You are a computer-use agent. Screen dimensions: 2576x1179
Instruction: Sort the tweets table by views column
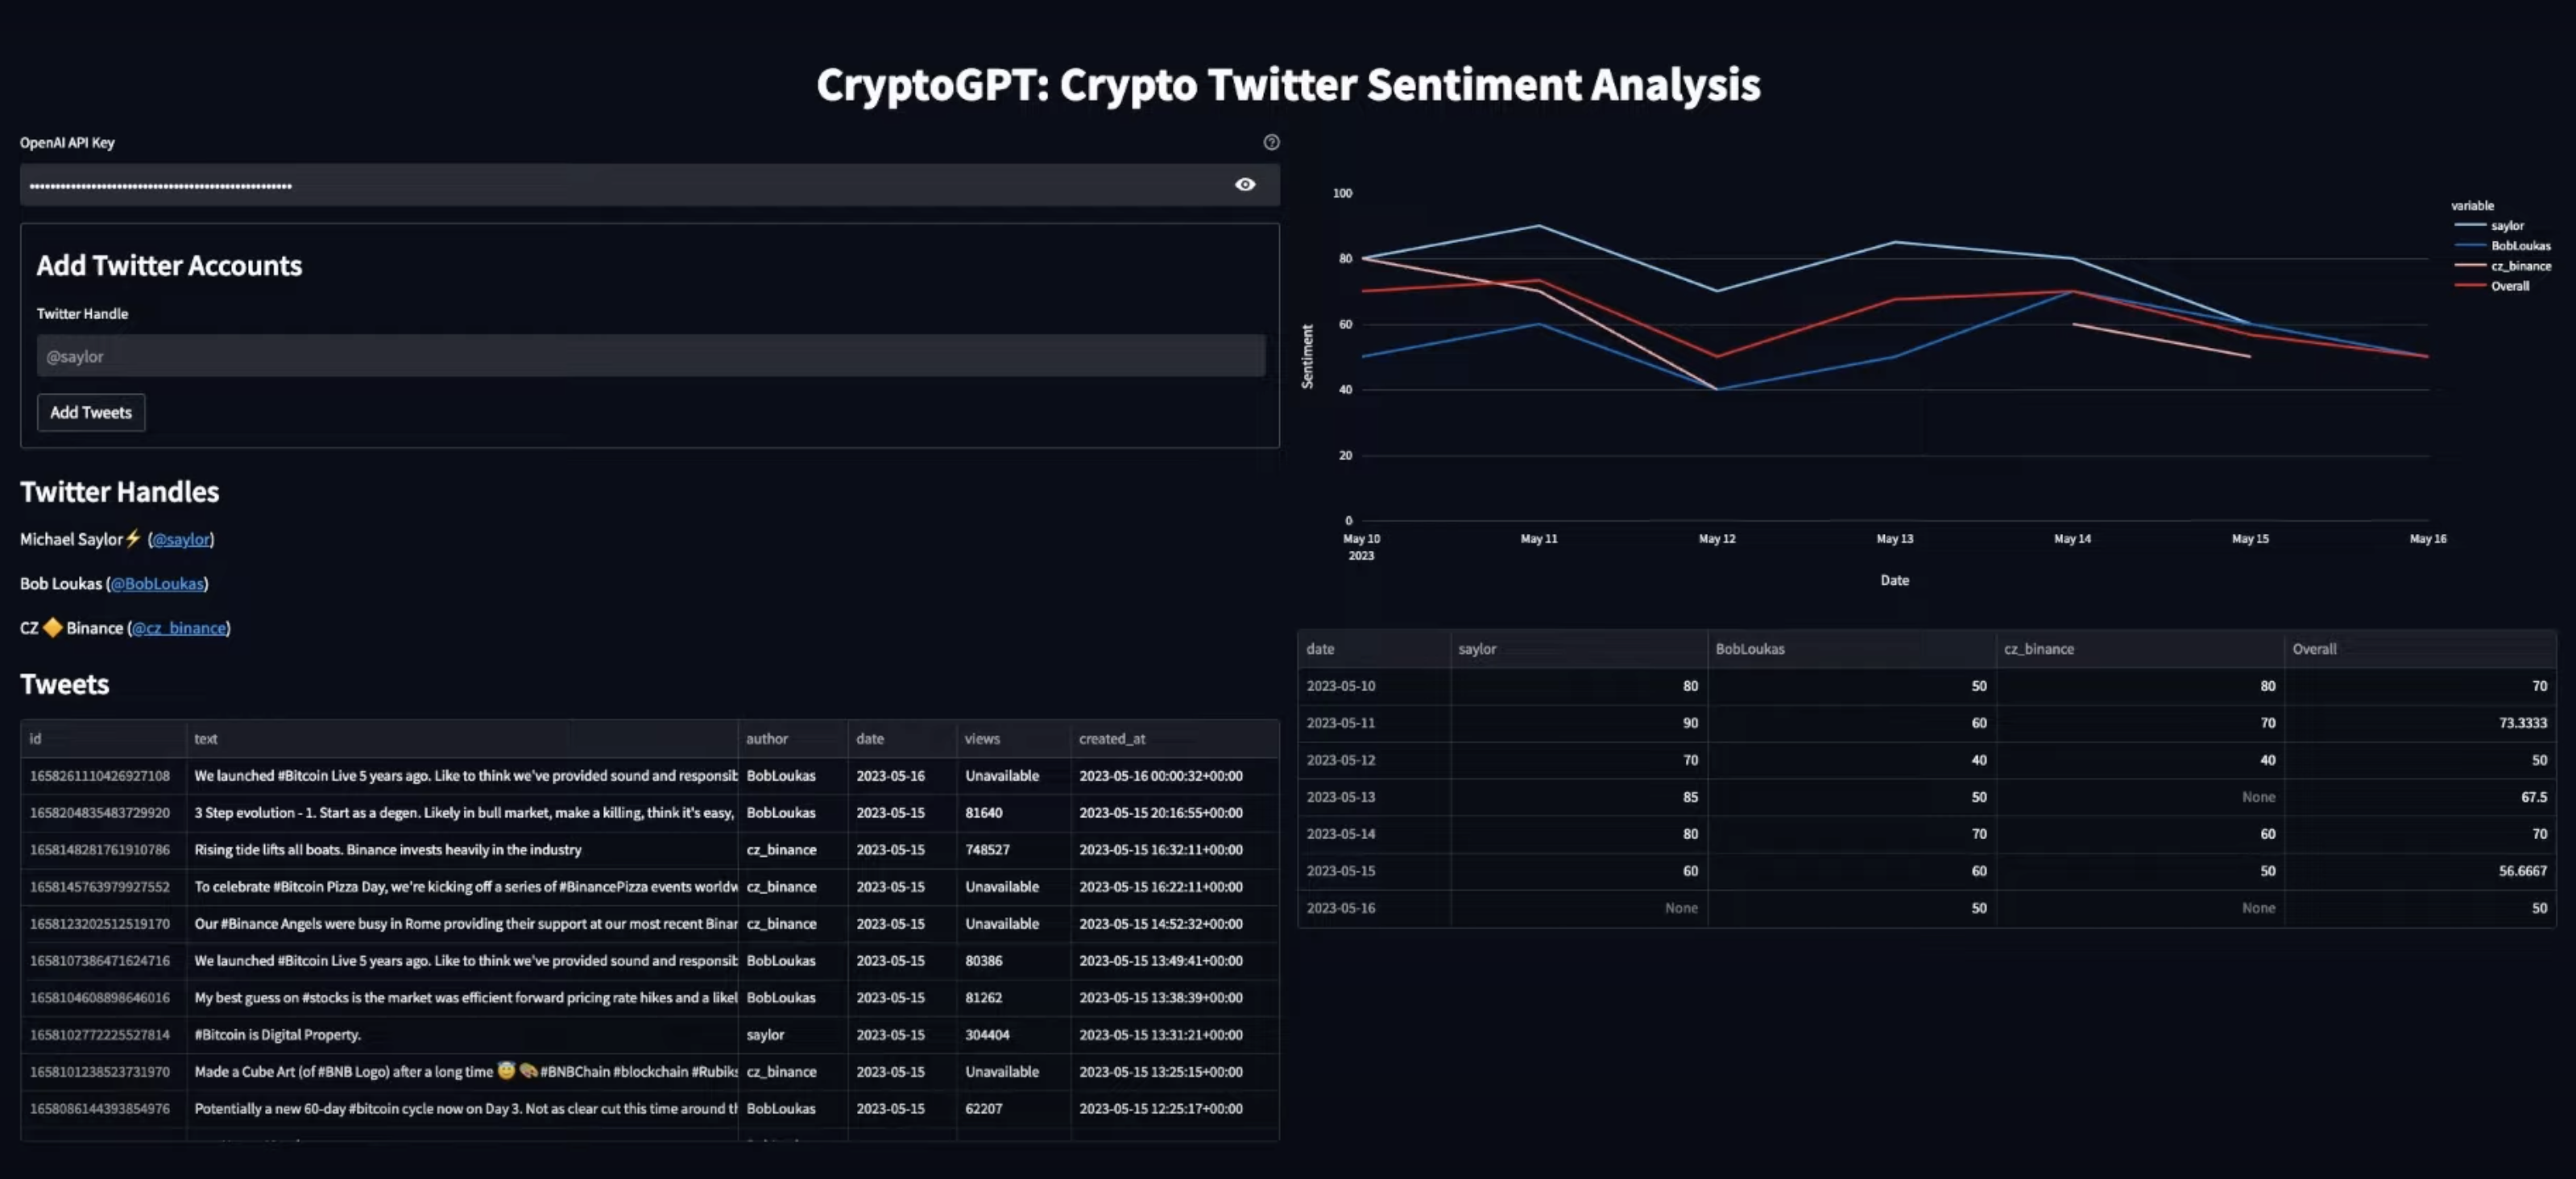[x=982, y=738]
